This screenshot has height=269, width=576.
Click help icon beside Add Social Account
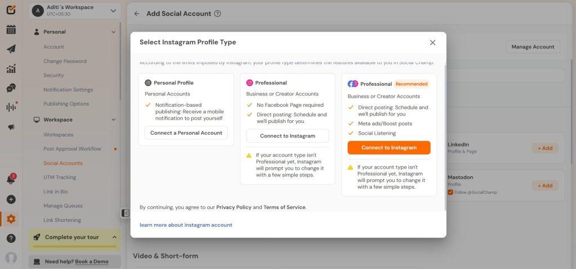pos(218,13)
